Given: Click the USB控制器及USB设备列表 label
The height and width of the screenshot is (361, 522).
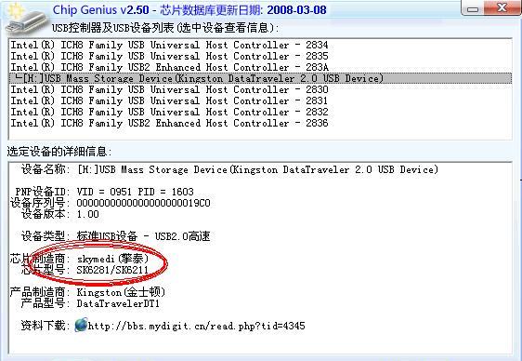Looking at the screenshot, I should [x=165, y=27].
